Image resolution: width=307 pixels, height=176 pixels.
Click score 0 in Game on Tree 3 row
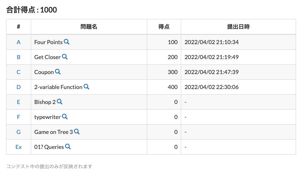176,132
